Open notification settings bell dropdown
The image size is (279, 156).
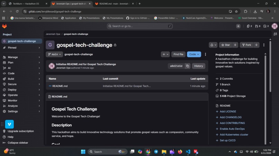pyautogui.click(x=213, y=45)
